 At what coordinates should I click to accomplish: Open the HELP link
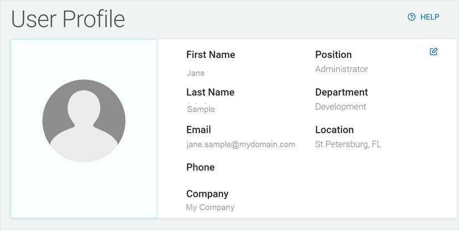click(430, 17)
